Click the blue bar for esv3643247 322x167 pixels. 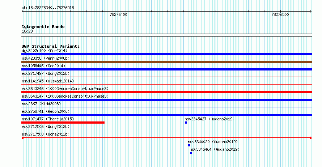[x=166, y=100]
